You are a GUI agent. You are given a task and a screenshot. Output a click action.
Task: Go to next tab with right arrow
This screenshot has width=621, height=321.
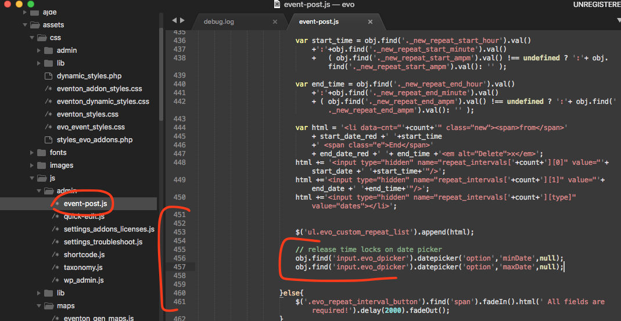pos(182,20)
